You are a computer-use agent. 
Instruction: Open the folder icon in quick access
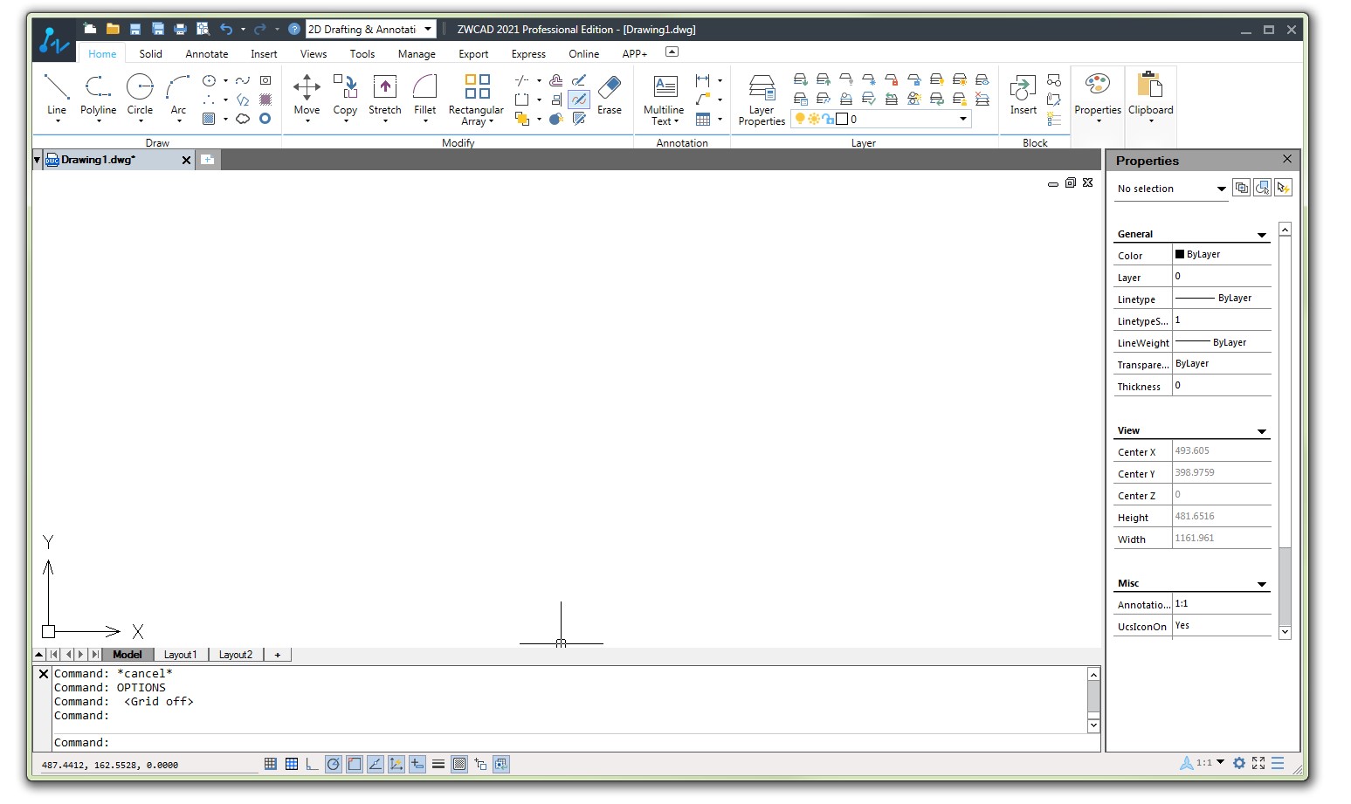click(x=113, y=29)
